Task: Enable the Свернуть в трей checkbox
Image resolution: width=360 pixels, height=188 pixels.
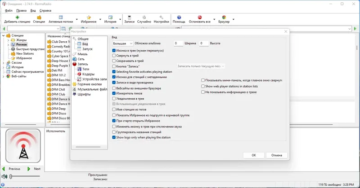Action: (114, 56)
